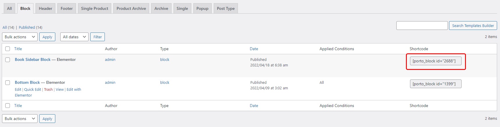Select the Popup tab

point(202,8)
